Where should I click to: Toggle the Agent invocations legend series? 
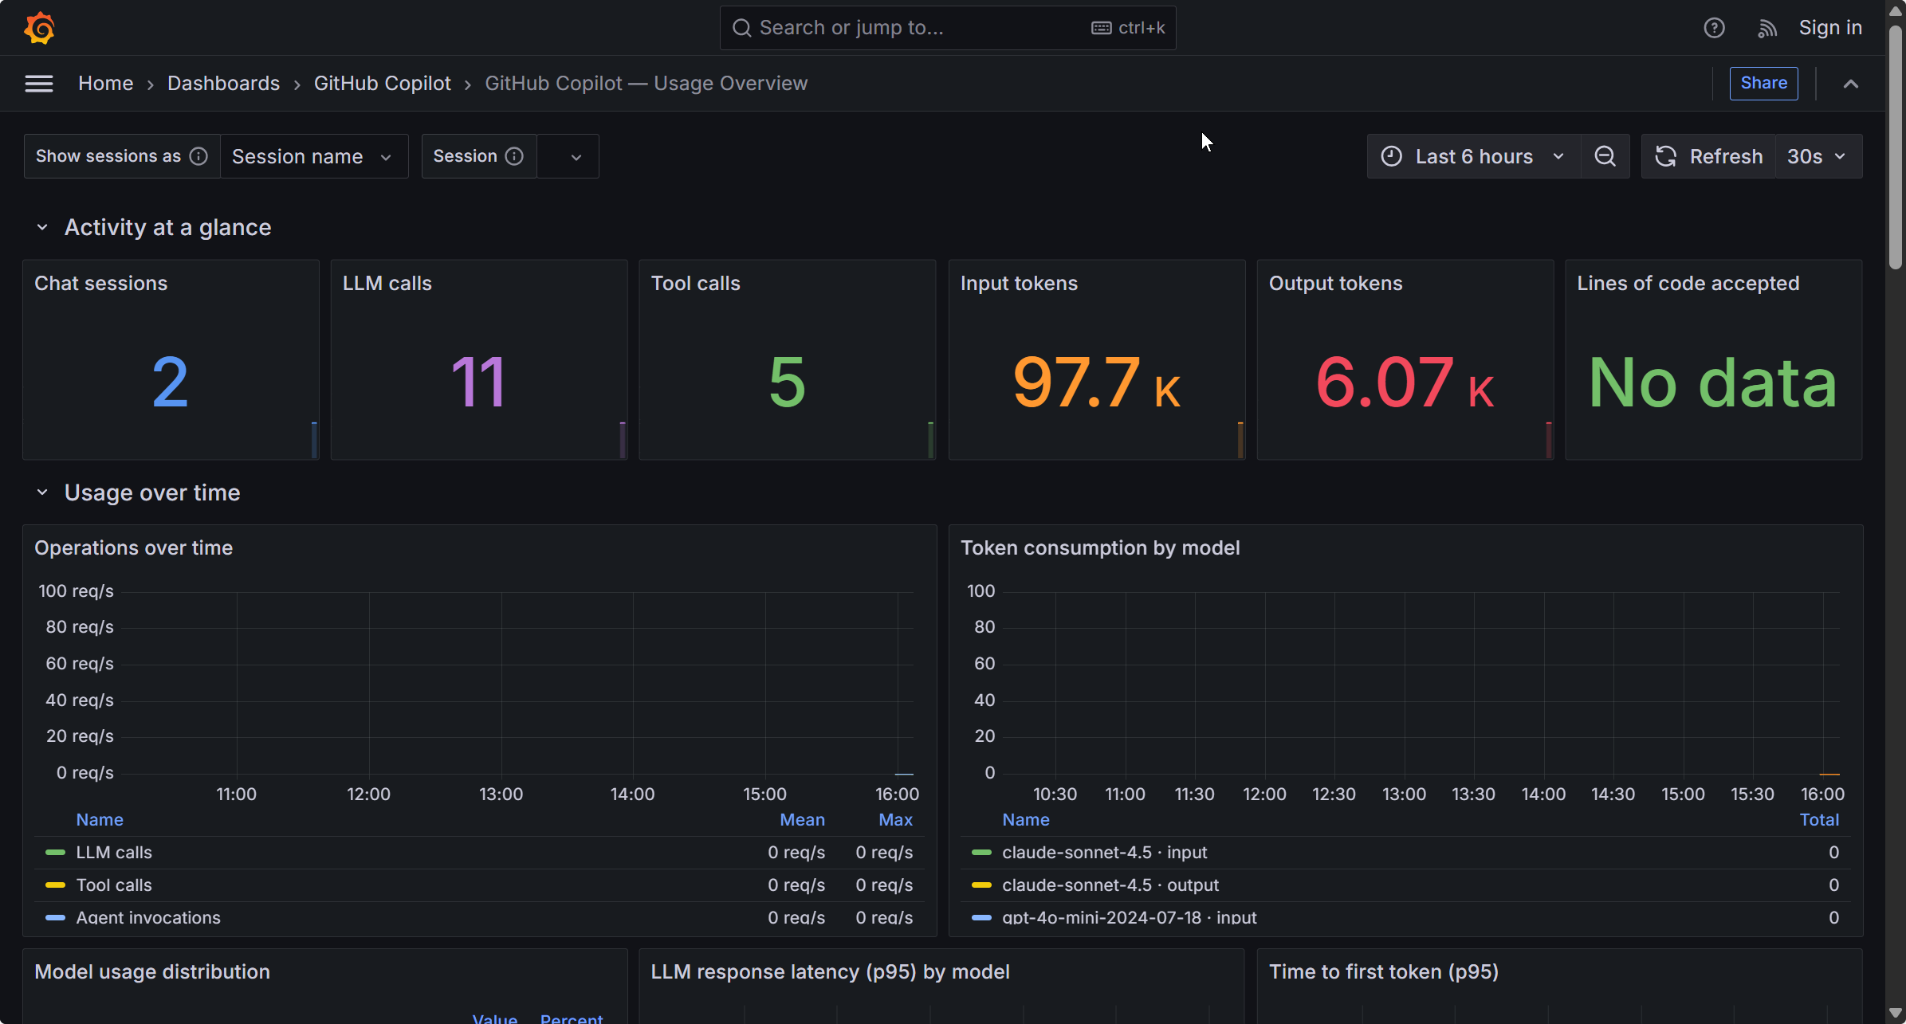pos(148,917)
